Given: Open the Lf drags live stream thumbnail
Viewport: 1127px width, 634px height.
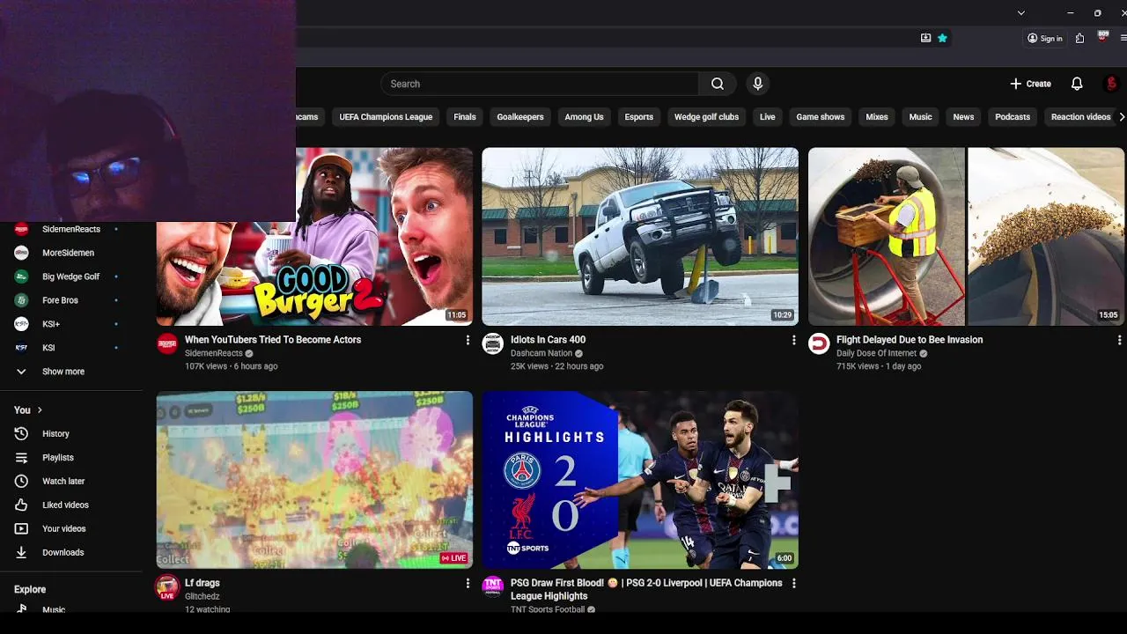Looking at the screenshot, I should coord(314,480).
